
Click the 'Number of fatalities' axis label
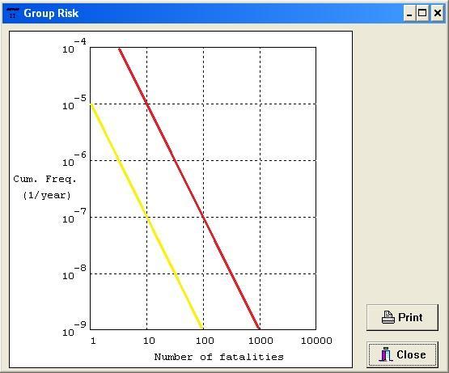[218, 357]
